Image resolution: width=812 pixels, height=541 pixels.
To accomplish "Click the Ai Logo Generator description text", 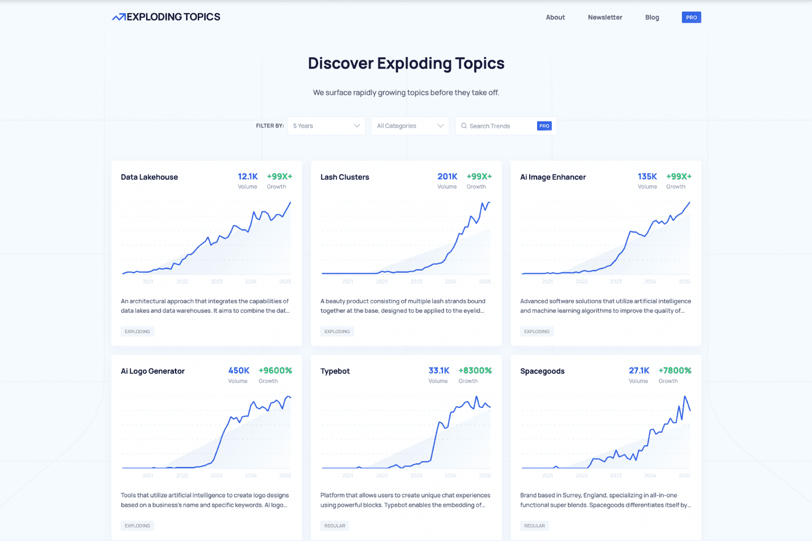I will [x=205, y=500].
